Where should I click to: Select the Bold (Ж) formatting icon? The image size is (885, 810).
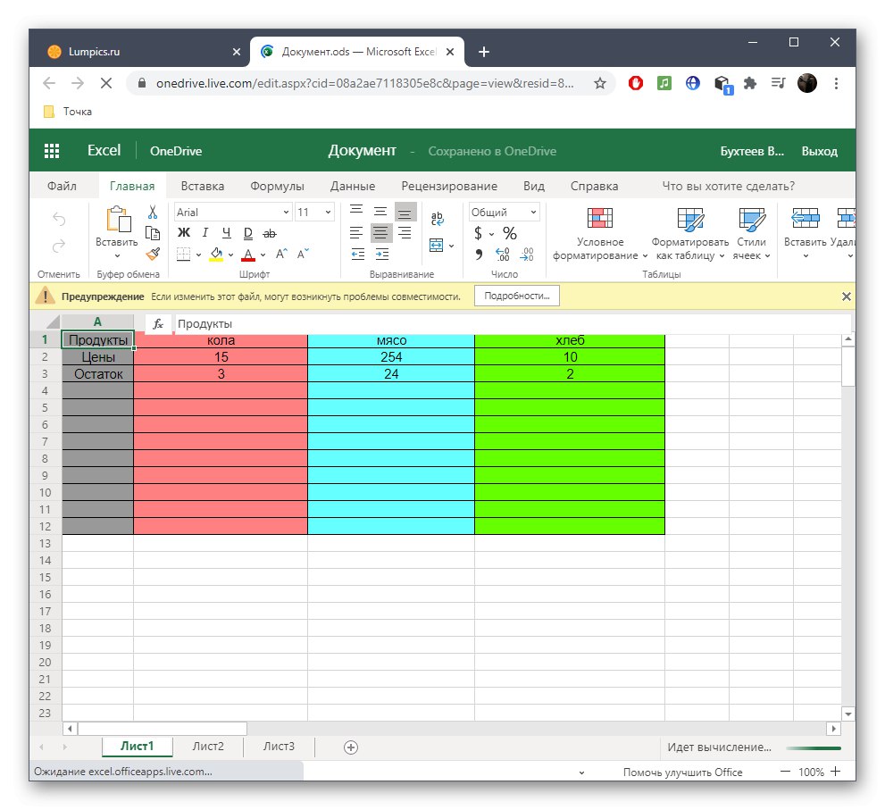[184, 232]
